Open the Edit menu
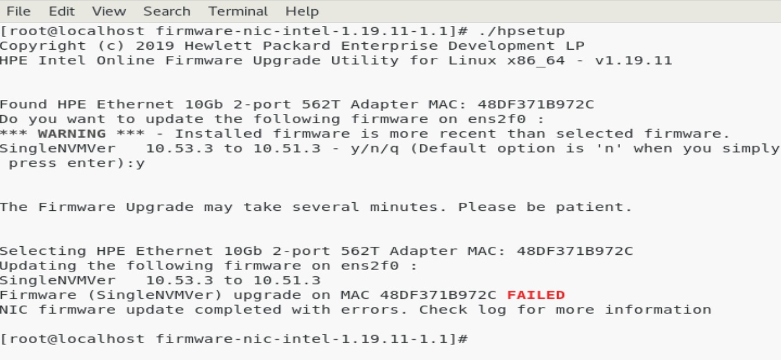781x360 pixels. (61, 11)
